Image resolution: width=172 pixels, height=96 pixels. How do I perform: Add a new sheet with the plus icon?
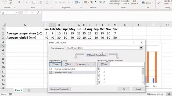pyautogui.click(x=29, y=90)
